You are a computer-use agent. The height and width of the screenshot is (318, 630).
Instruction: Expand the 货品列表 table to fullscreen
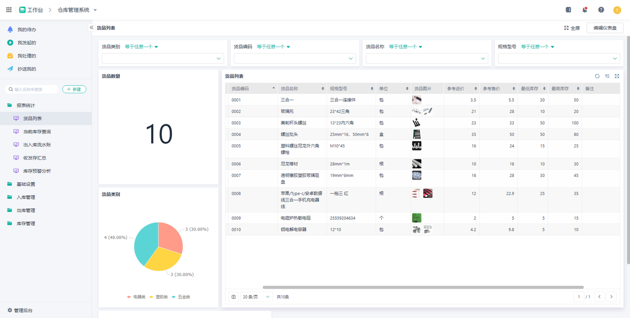click(617, 76)
